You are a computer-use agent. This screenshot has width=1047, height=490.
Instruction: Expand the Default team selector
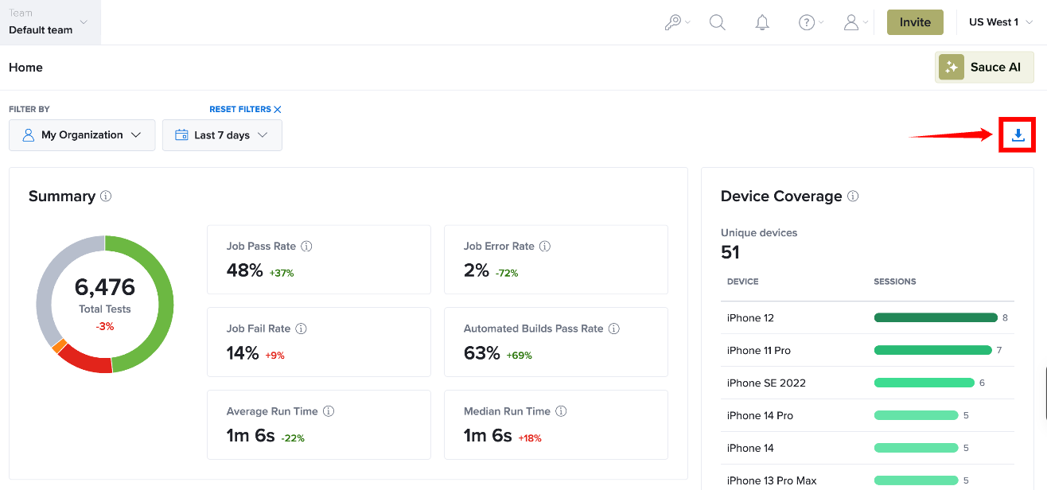(50, 22)
